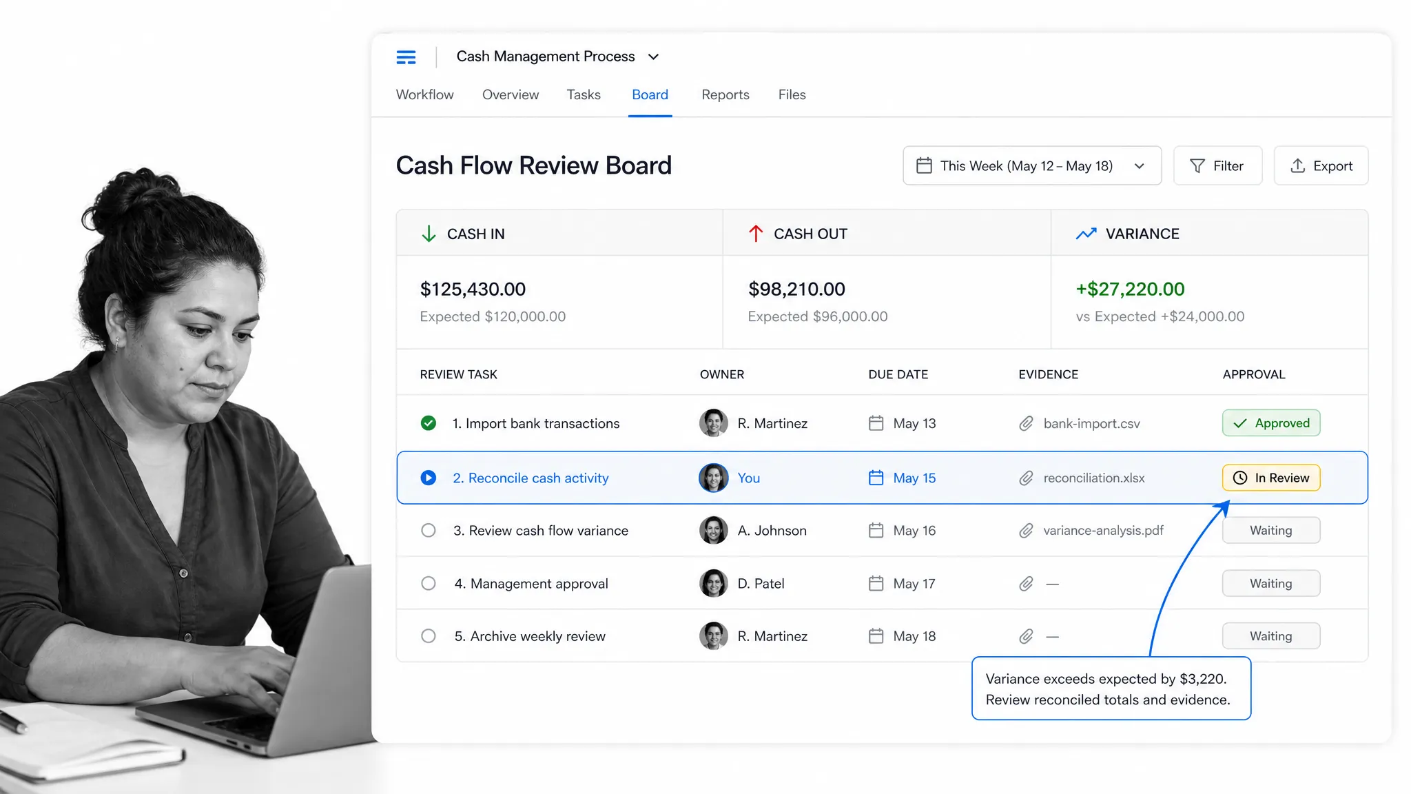The width and height of the screenshot is (1411, 794).
Task: Click R. Martinez avatar in Archive weekly review row
Action: 714,635
